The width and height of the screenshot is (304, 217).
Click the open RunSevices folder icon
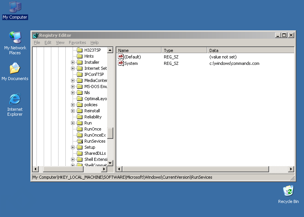pos(80,141)
